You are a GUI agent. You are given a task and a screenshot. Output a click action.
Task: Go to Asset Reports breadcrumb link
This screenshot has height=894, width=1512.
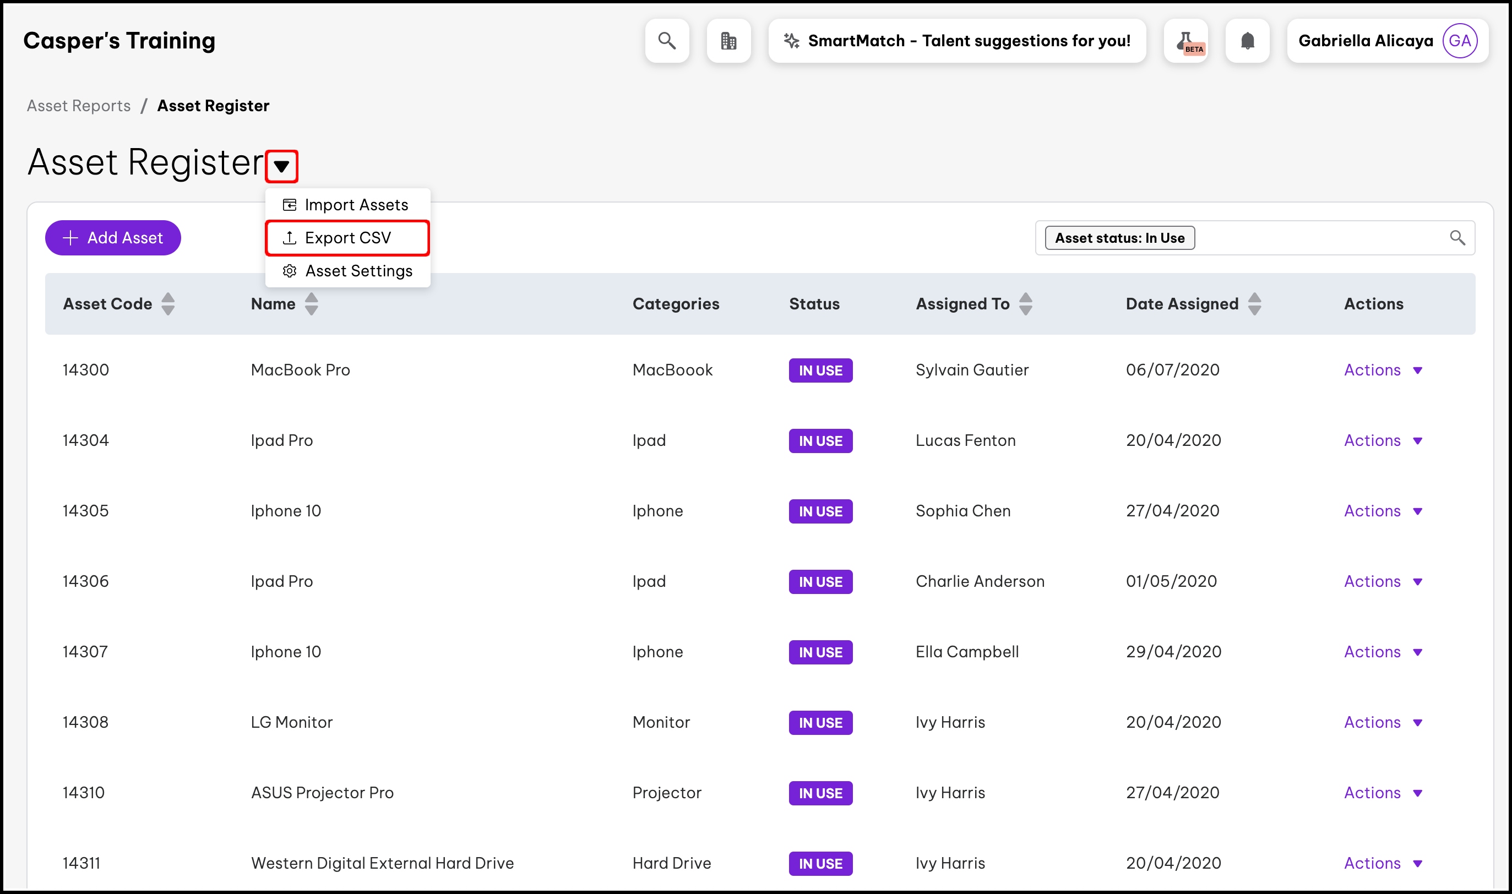click(79, 106)
